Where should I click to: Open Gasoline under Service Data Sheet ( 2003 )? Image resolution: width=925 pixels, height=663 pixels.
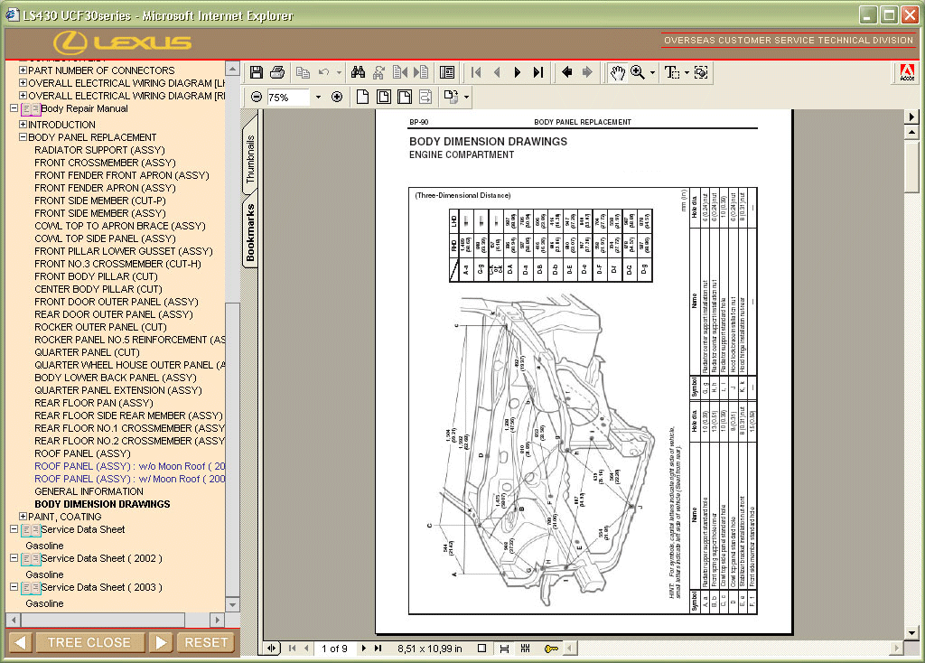[x=44, y=603]
